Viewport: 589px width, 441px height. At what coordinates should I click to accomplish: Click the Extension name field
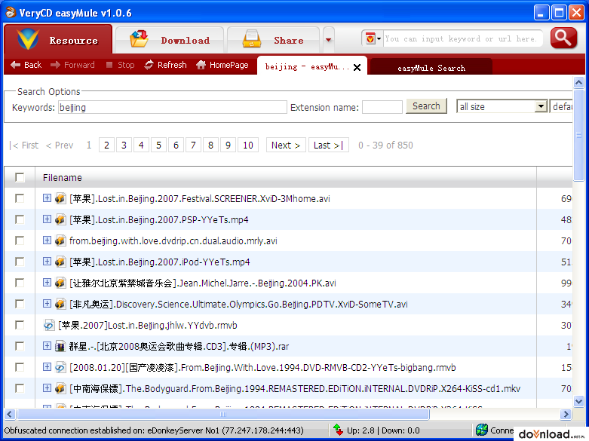[x=382, y=108]
